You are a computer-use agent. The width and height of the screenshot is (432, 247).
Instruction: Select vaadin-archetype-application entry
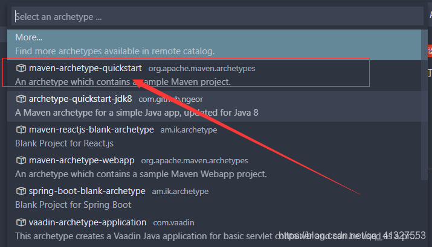coord(214,230)
